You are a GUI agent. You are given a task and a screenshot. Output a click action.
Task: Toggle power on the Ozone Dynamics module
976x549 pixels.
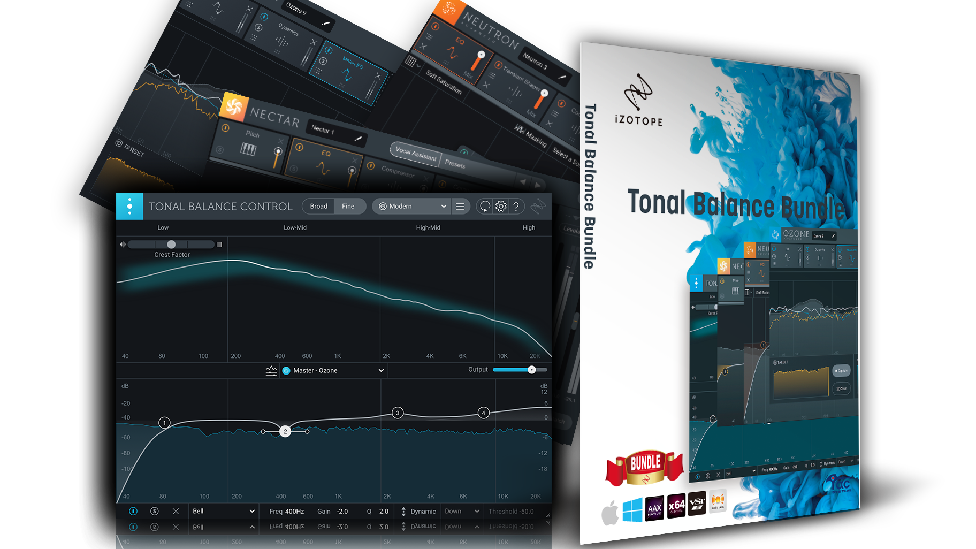(x=264, y=17)
